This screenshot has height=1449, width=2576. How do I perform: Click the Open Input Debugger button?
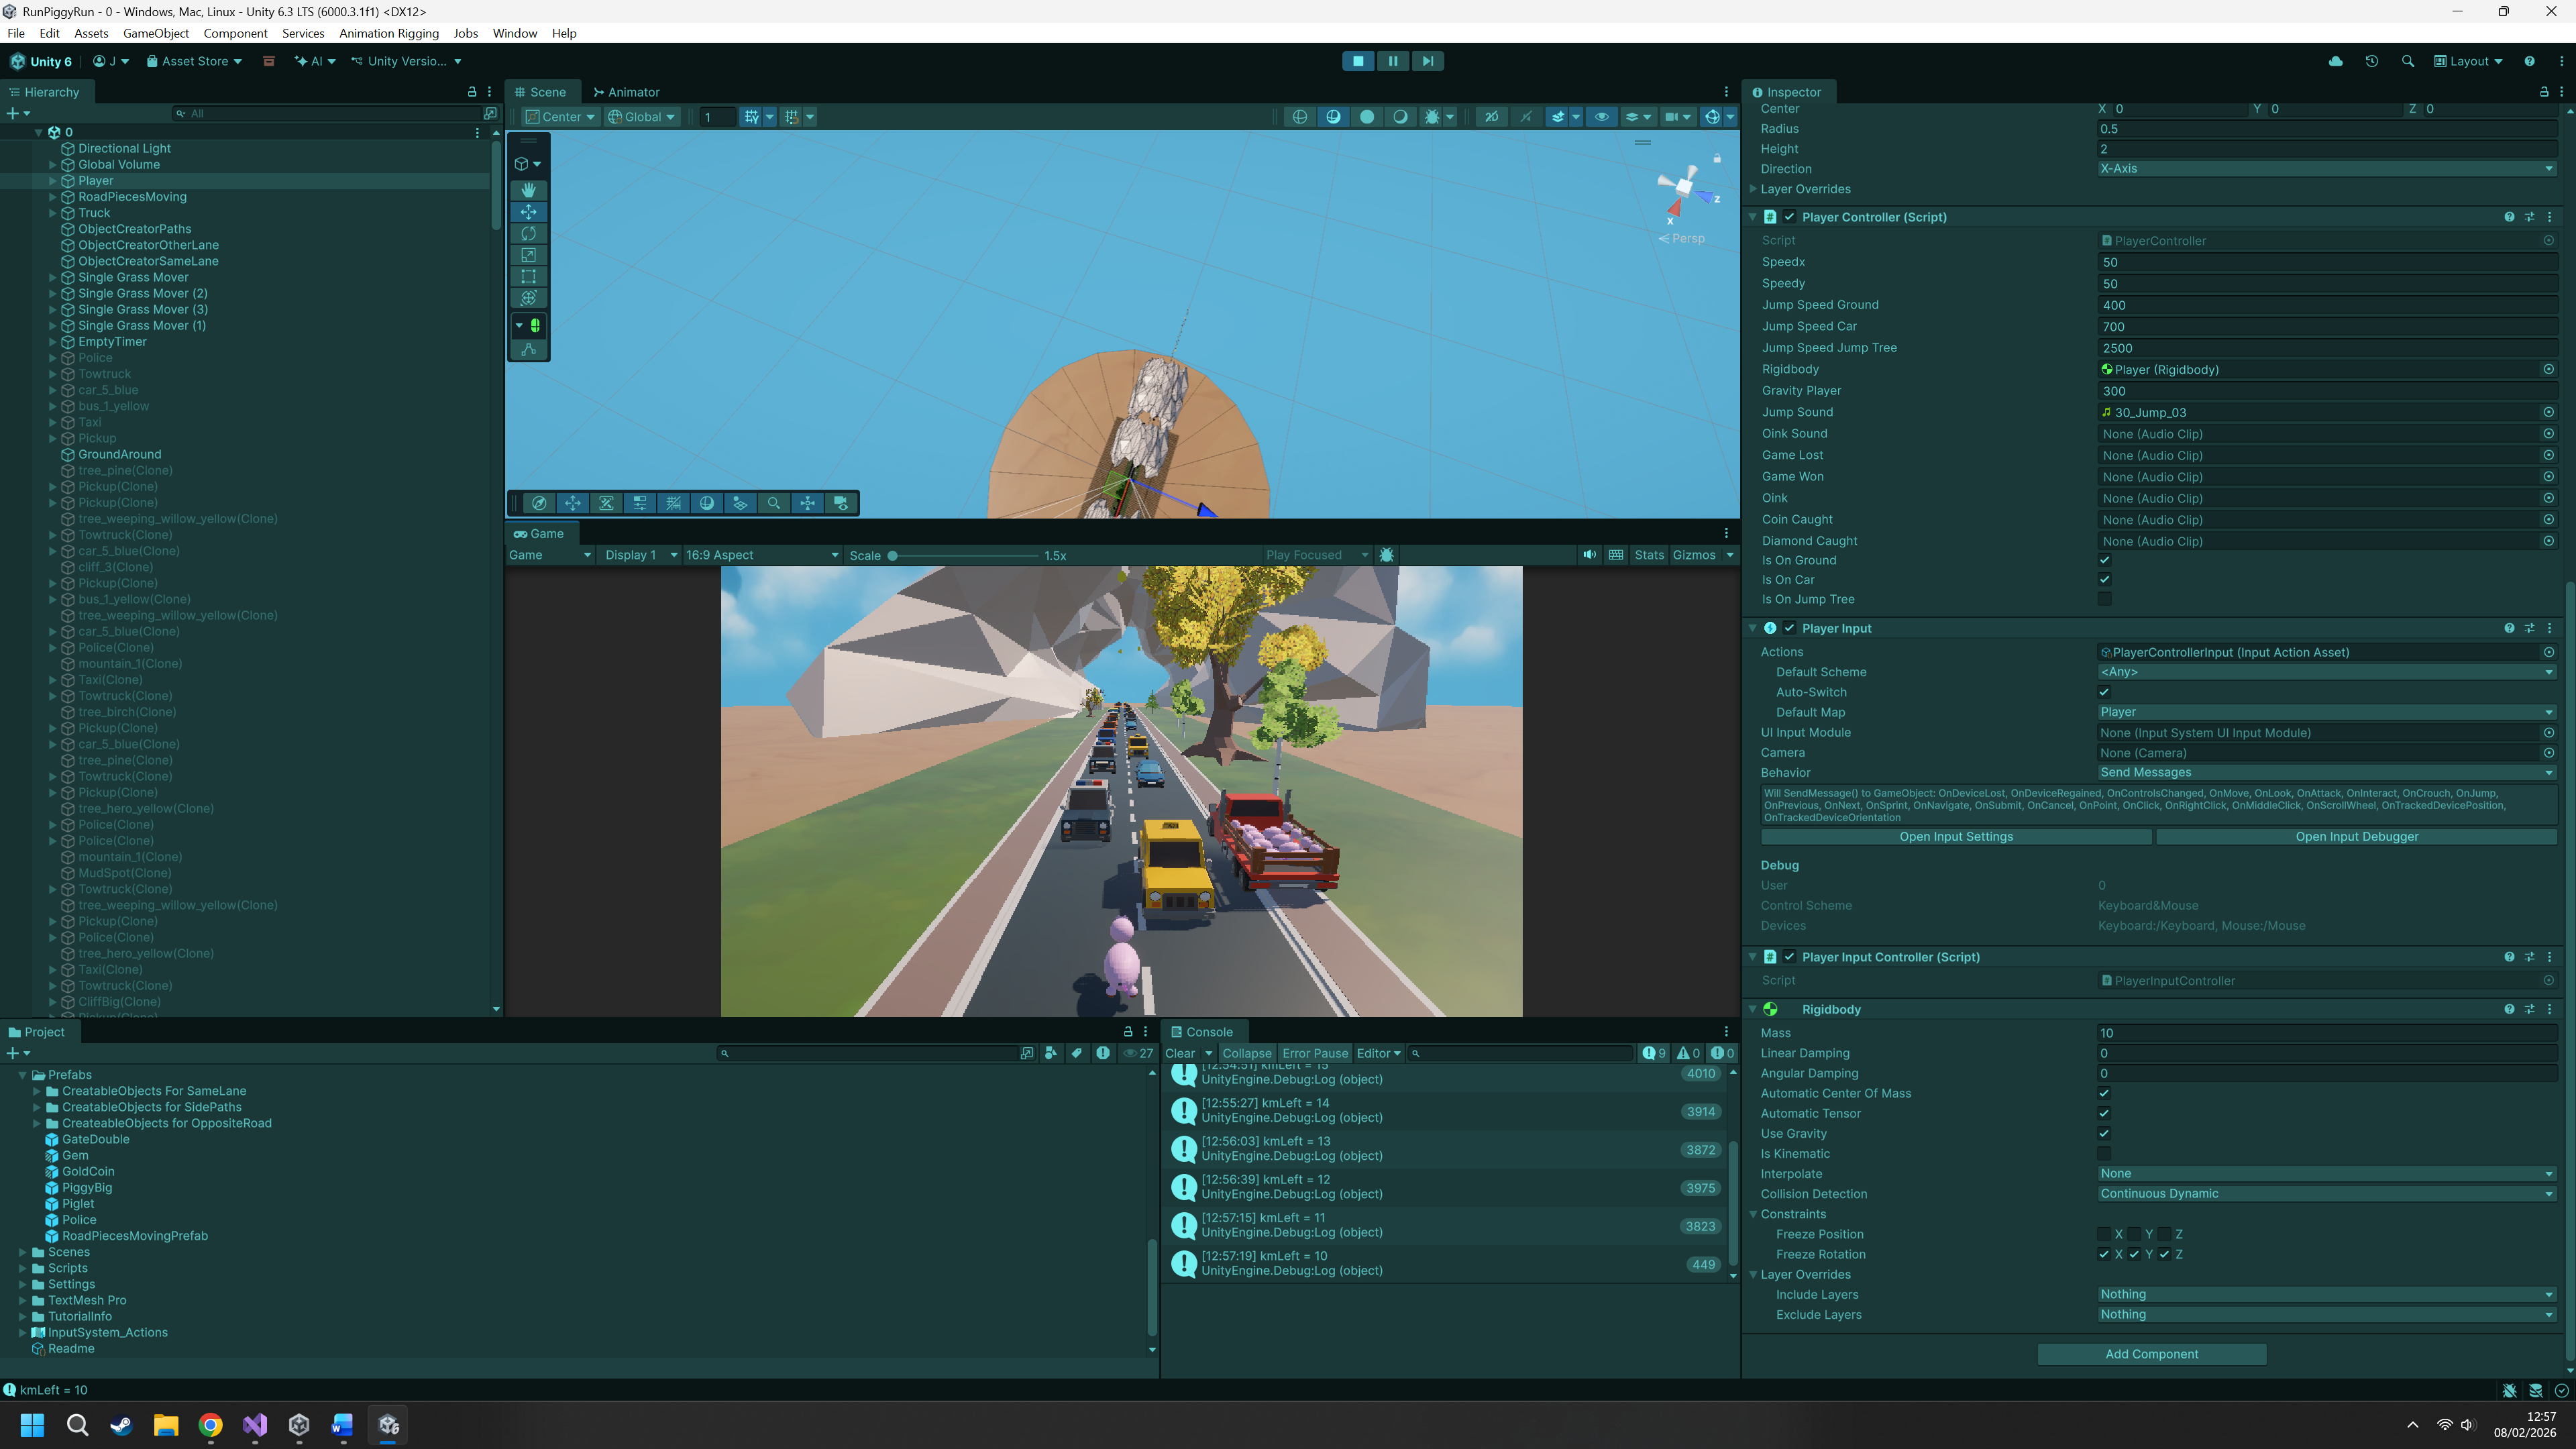[2356, 837]
